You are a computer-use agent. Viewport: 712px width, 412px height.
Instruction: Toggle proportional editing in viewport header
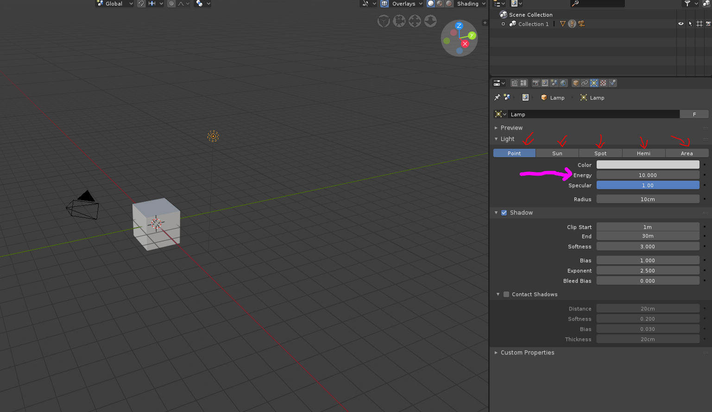(171, 4)
